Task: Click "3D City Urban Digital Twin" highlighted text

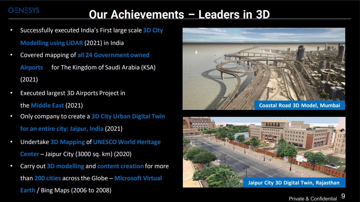Action: 128,117
